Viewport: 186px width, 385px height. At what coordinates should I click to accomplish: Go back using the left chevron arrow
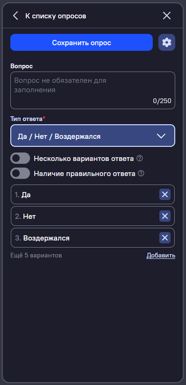(15, 16)
